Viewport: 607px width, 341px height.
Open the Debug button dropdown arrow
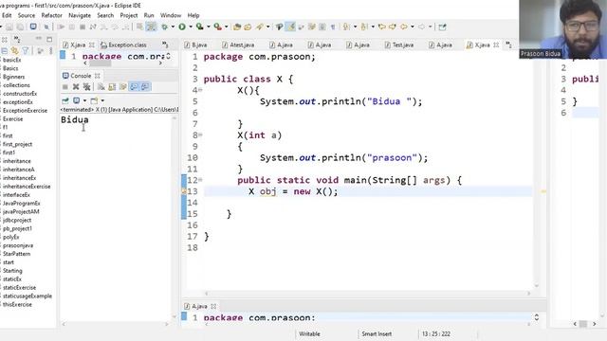[x=173, y=27]
